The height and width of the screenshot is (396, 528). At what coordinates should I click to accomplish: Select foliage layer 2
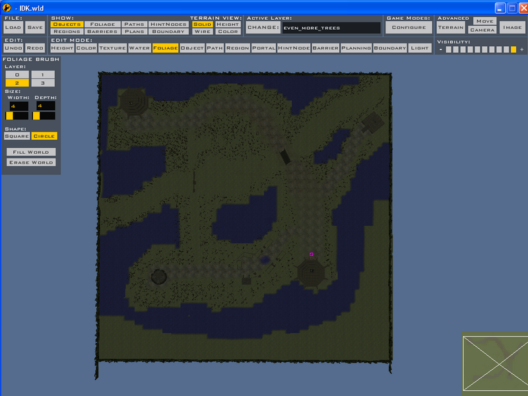[x=17, y=83]
